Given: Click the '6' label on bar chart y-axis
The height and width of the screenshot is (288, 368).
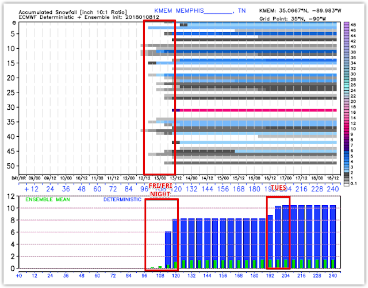Looking at the screenshot, I should 13,232.
